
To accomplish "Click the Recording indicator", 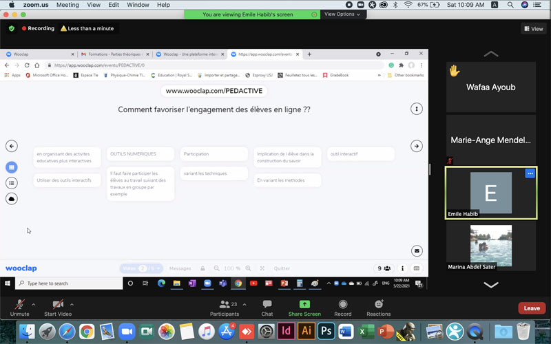I will pos(38,28).
